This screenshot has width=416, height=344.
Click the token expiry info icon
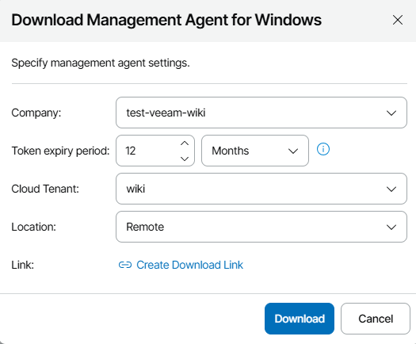(323, 149)
